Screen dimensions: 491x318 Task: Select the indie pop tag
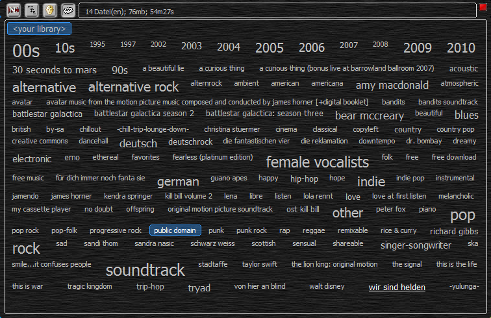(x=410, y=178)
